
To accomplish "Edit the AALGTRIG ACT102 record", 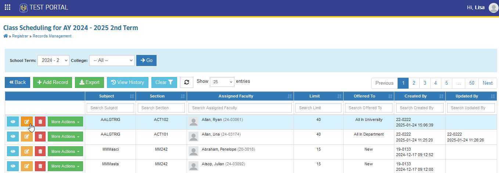I will [x=26, y=122].
